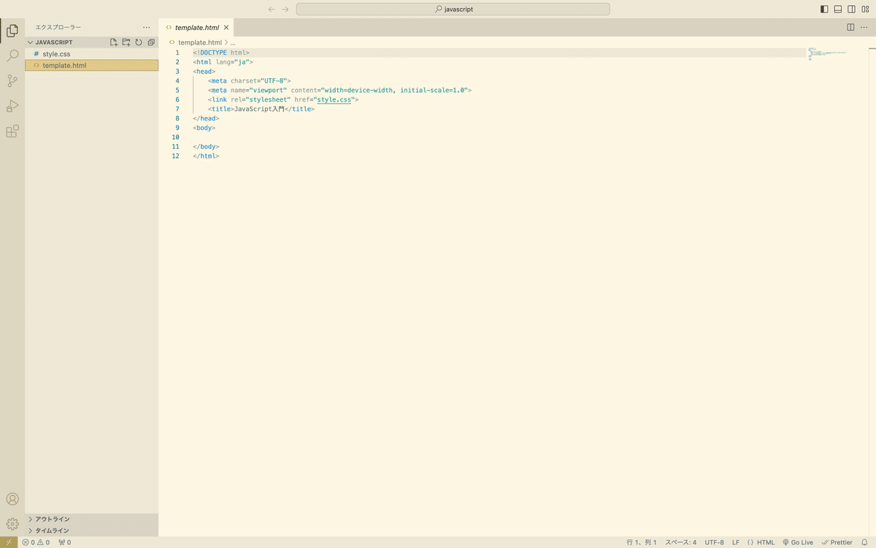
Task: Click the editor minimap
Action: tap(827, 53)
